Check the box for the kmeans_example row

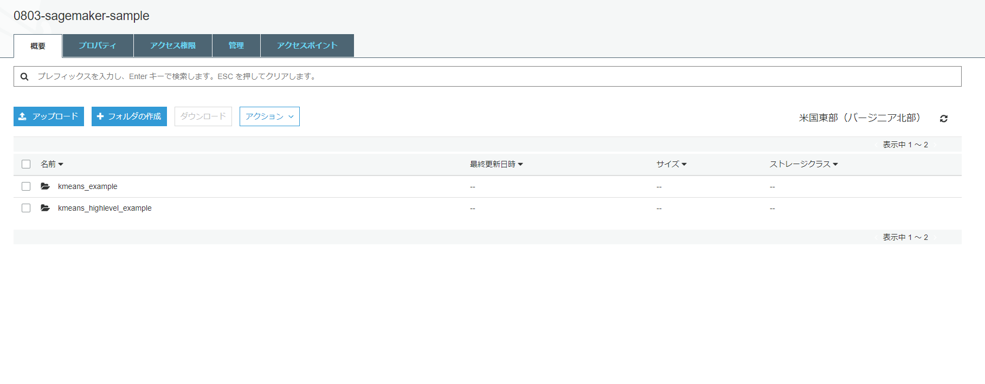(26, 186)
